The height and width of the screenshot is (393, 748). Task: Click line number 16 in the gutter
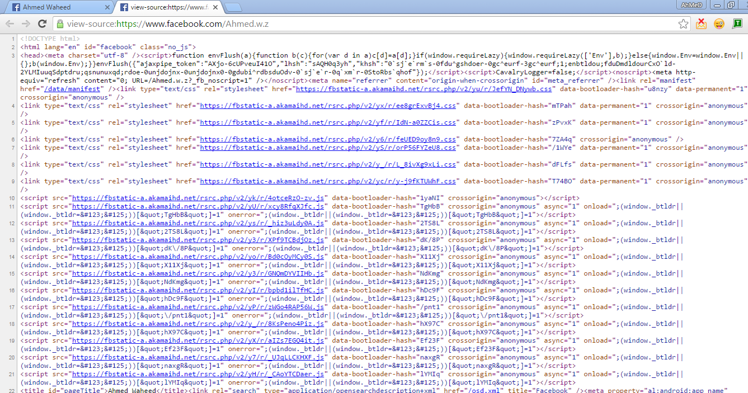point(11,290)
